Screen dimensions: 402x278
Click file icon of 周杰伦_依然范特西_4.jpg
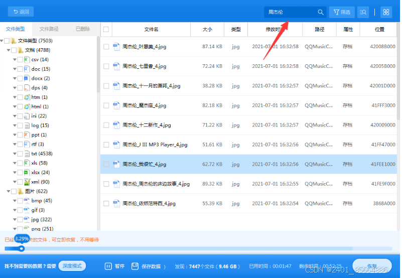tap(116, 204)
